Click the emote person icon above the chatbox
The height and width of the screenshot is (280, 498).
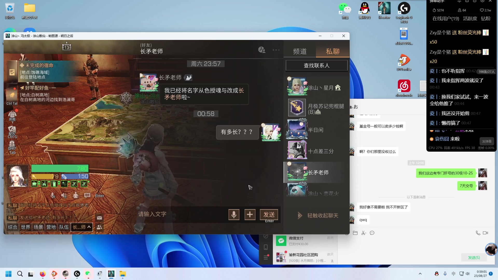[x=75, y=195]
